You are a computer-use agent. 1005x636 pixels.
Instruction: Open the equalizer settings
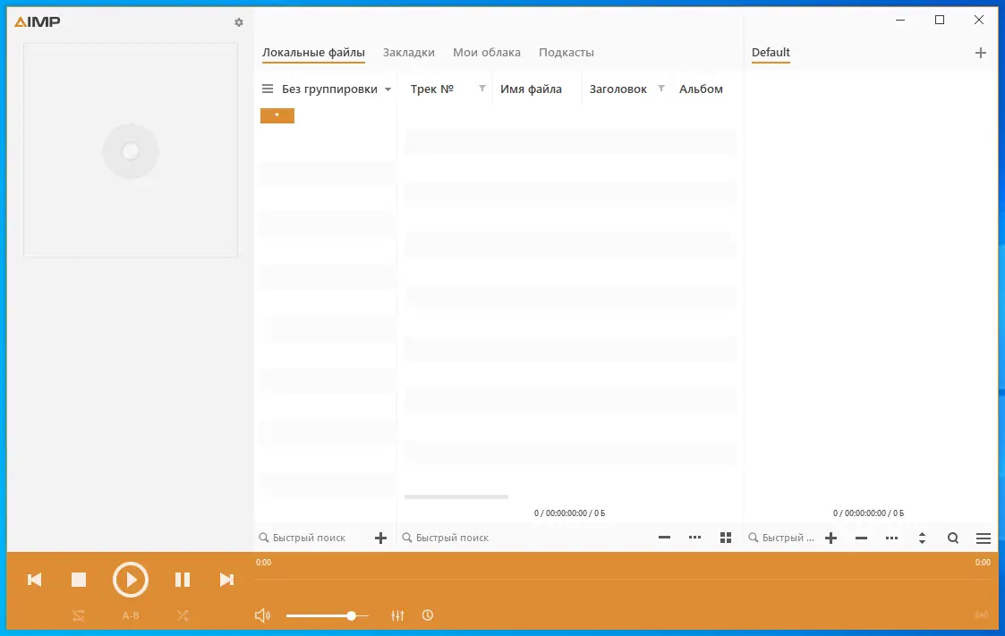pyautogui.click(x=397, y=615)
